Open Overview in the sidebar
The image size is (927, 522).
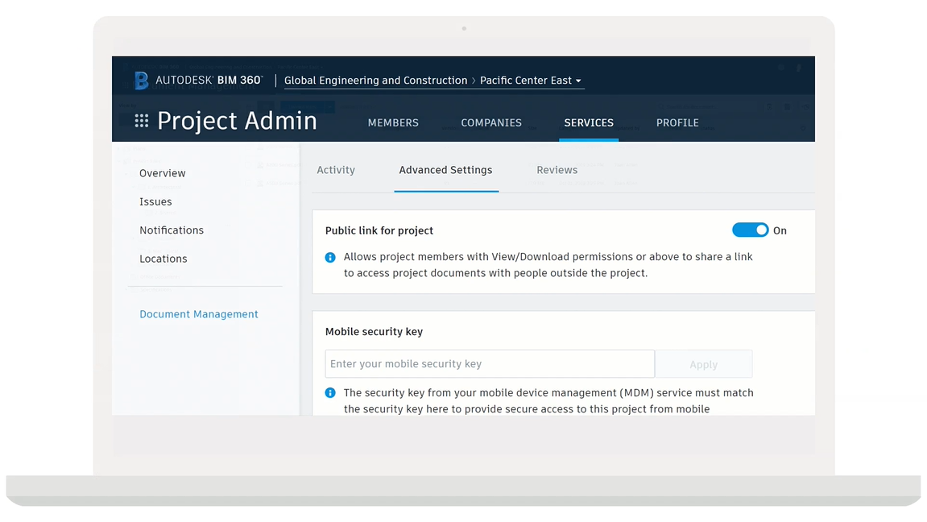(163, 173)
